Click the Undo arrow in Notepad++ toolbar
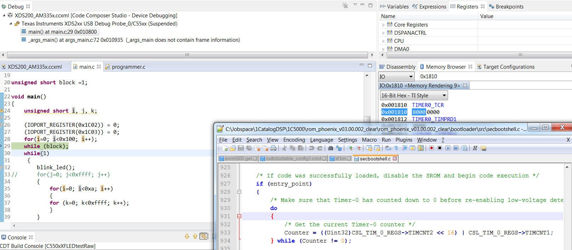Screen dimensions: 572x250 click(x=311, y=148)
